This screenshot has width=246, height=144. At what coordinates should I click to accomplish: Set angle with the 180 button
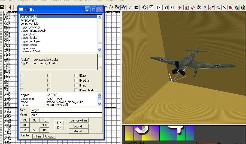click(x=25, y=125)
